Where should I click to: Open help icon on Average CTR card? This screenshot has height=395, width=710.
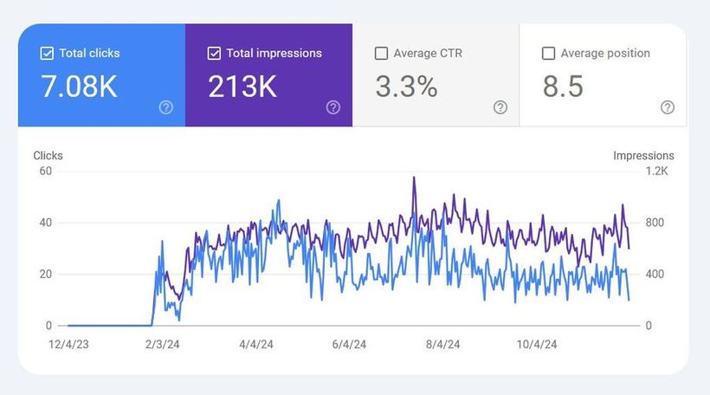pyautogui.click(x=500, y=107)
